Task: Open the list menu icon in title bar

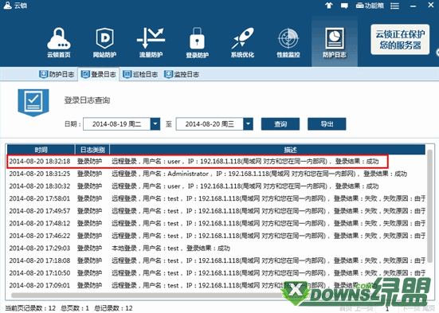Action: (x=394, y=6)
